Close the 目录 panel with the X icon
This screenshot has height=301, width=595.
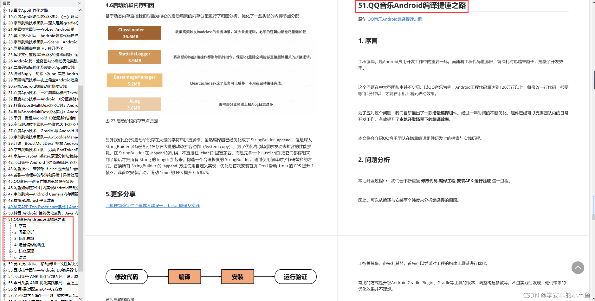tap(79, 3)
